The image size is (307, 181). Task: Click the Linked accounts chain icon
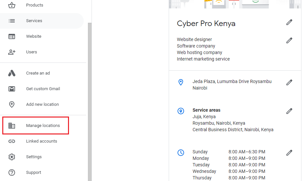tap(12, 141)
